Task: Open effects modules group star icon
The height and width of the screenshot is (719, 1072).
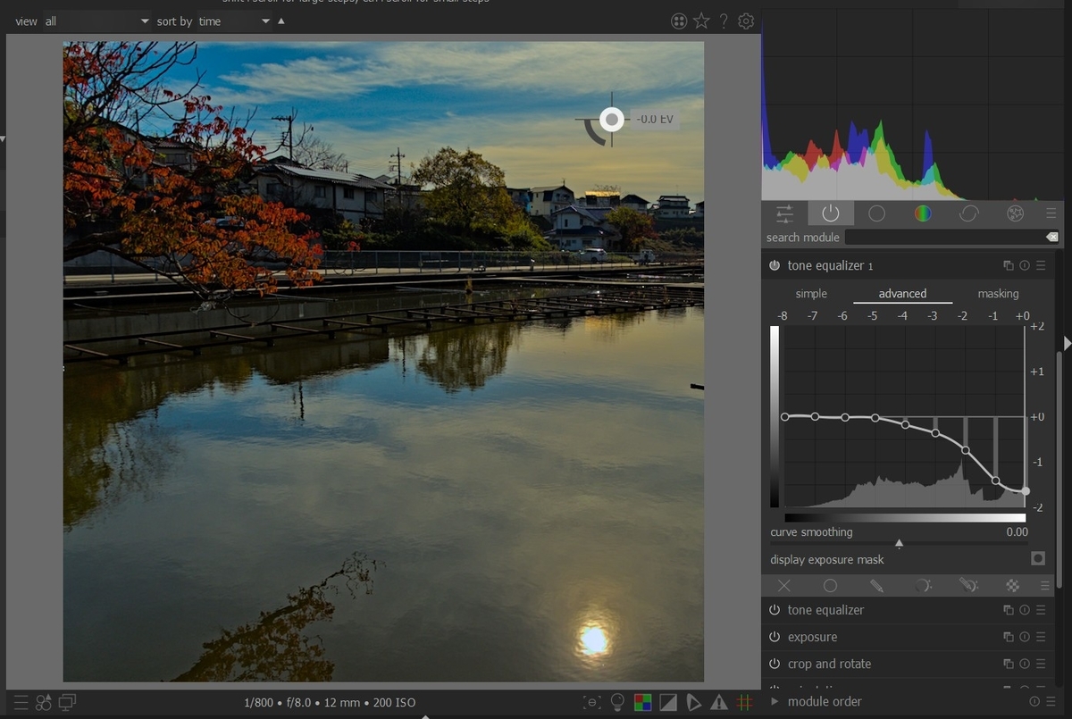Action: pyautogui.click(x=1015, y=213)
